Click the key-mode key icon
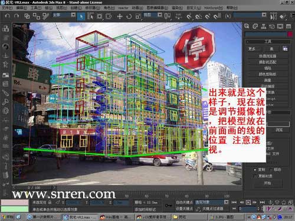295x221 pixels. click(168, 206)
